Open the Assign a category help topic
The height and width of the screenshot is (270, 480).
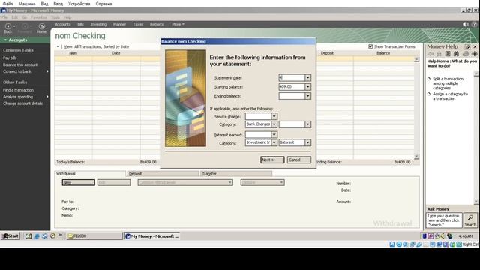[x=450, y=96]
